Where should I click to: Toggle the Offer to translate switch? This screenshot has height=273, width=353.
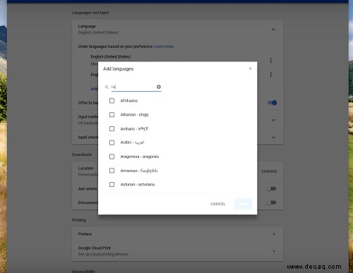pos(272,102)
